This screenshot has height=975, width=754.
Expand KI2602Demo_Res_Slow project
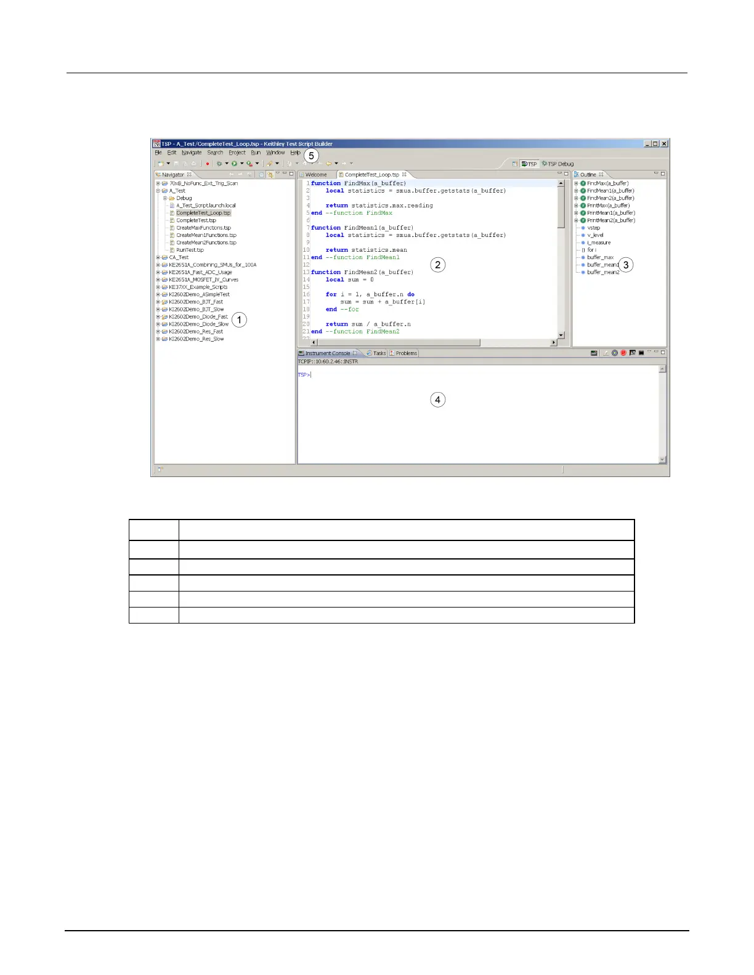click(158, 339)
